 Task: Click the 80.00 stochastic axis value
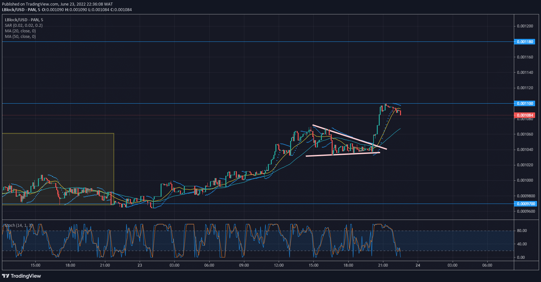tap(522, 231)
